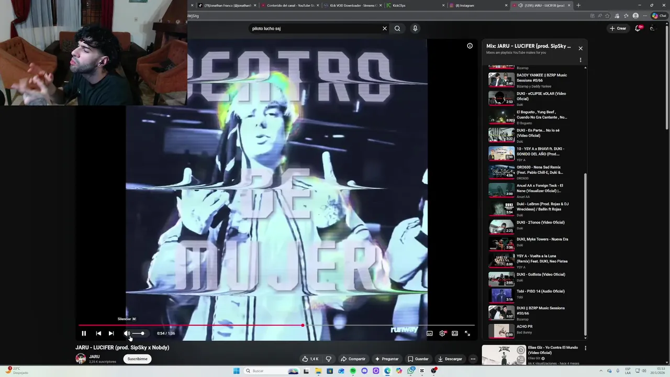Viewport: 670px width, 377px height.
Task: Click the Preguntar button
Action: 387,359
